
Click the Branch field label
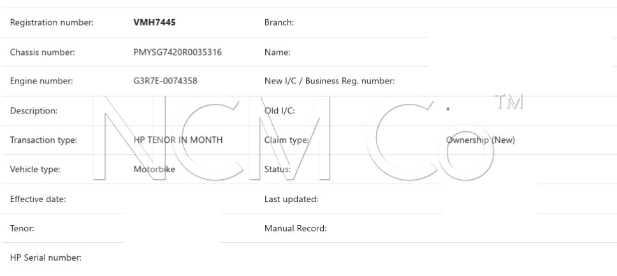click(x=279, y=23)
